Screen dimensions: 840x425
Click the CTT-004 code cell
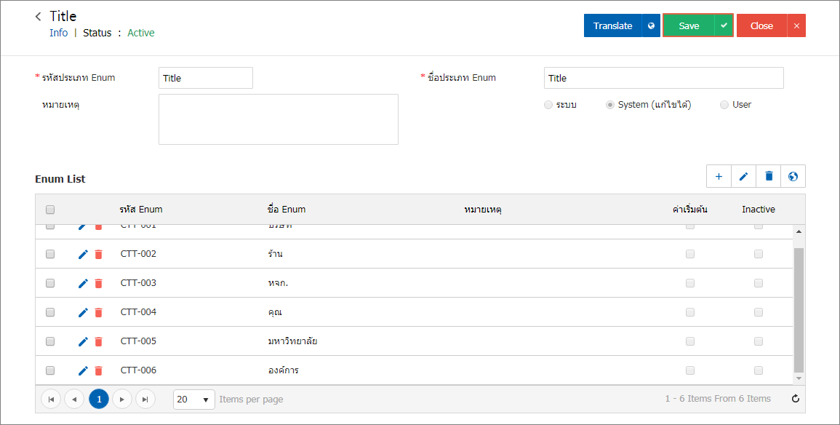click(139, 312)
